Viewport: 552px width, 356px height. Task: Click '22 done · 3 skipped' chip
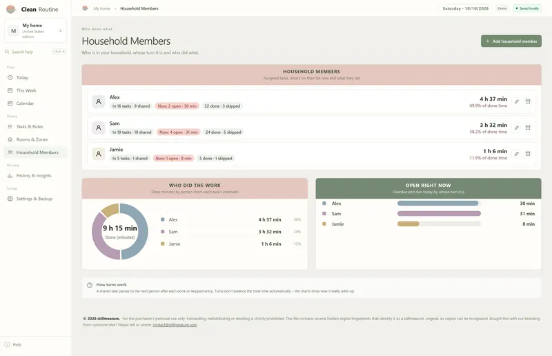click(x=222, y=106)
